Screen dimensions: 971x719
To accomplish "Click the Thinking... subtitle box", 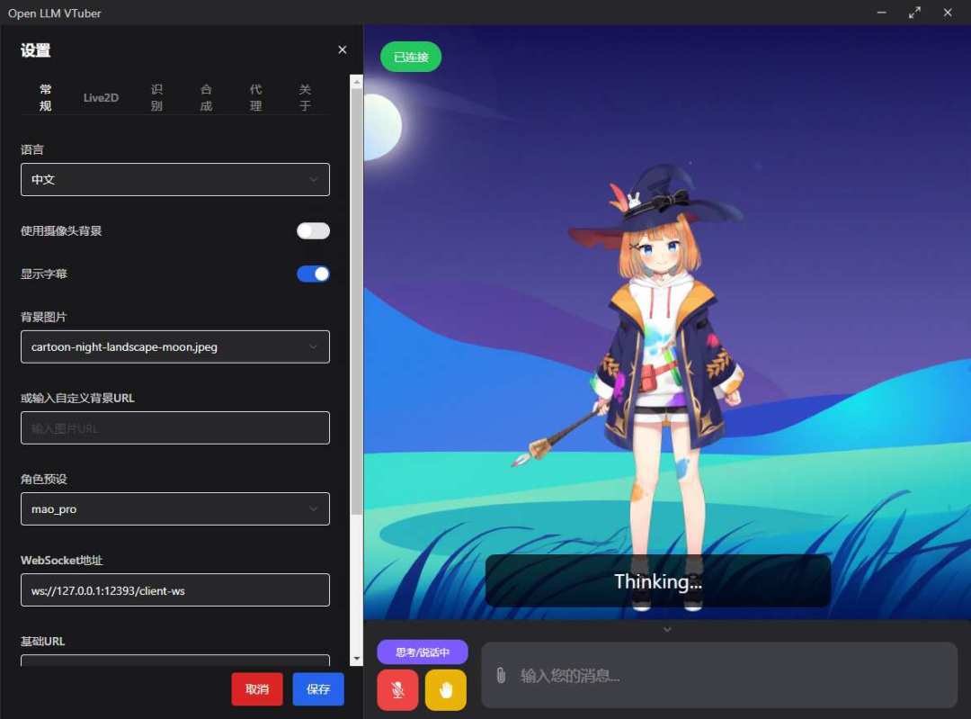I will 657,580.
